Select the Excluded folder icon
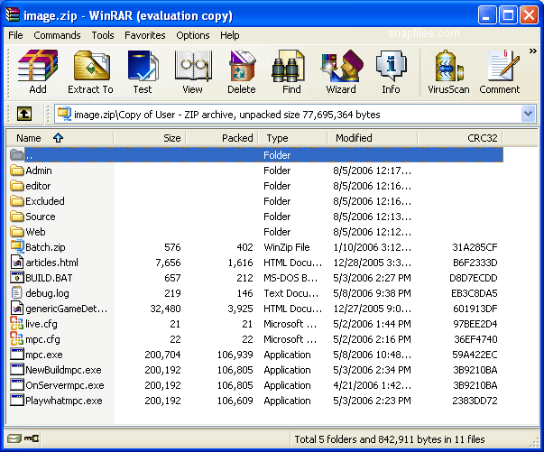Screen dimensions: 544x452 point(16,201)
